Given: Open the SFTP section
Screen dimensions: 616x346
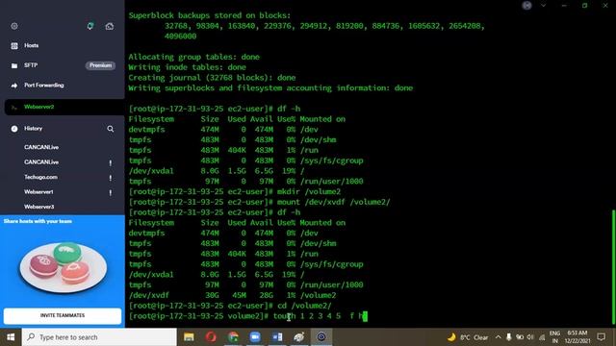Looking at the screenshot, I should [31, 65].
